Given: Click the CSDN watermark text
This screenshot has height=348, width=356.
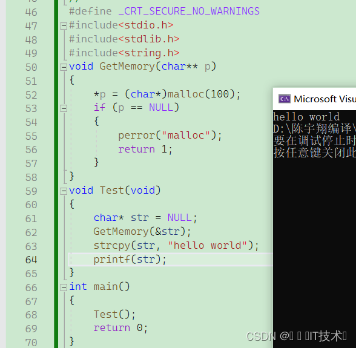Looking at the screenshot, I should 297,336.
